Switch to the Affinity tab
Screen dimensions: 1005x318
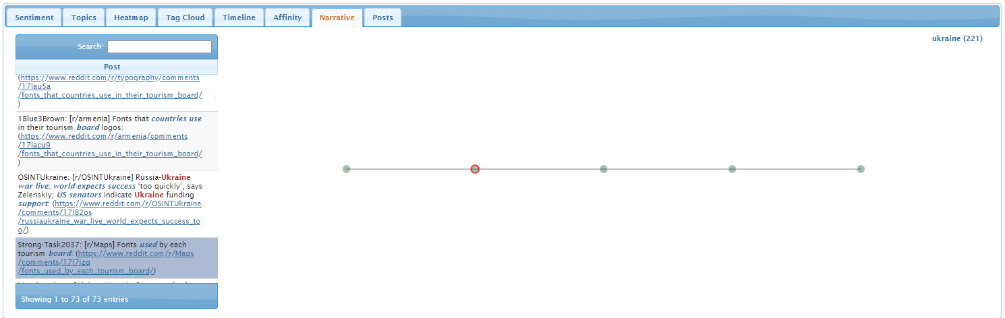click(x=287, y=18)
